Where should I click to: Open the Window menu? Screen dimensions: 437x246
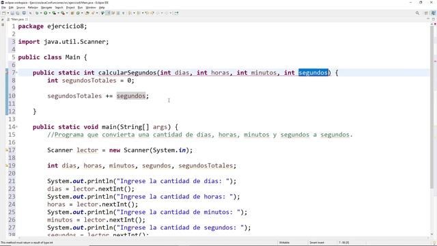[91, 8]
